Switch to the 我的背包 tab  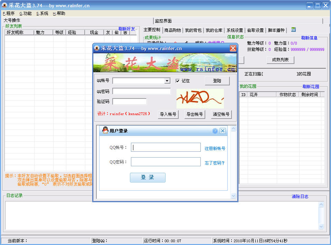pyautogui.click(x=193, y=30)
